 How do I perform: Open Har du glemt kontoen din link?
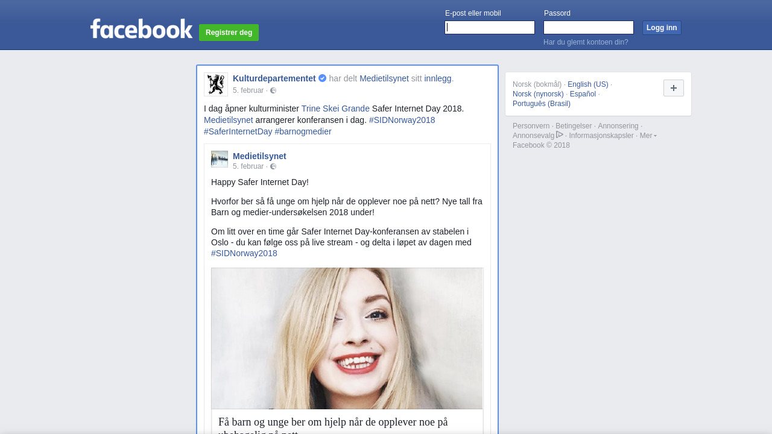click(586, 42)
